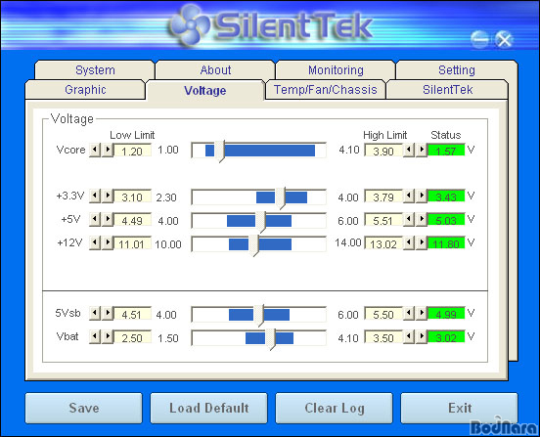Switch to the SilentTek tab

click(x=447, y=90)
